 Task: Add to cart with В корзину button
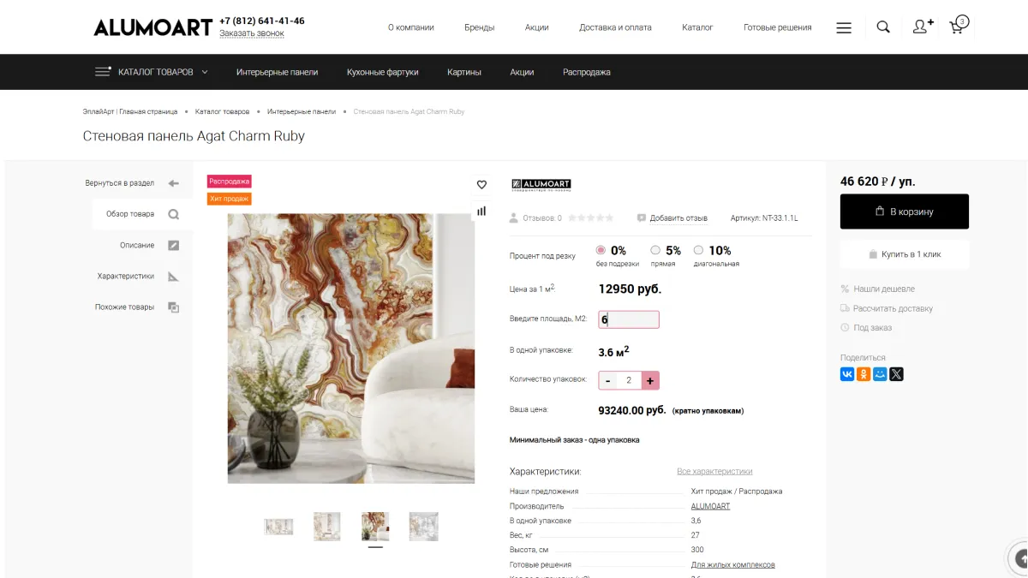(x=905, y=212)
